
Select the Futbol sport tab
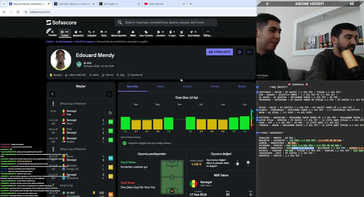tap(65, 33)
